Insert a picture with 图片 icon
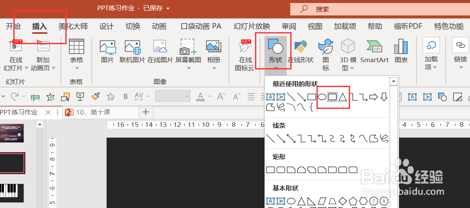This screenshot has width=470, height=208. (x=108, y=51)
